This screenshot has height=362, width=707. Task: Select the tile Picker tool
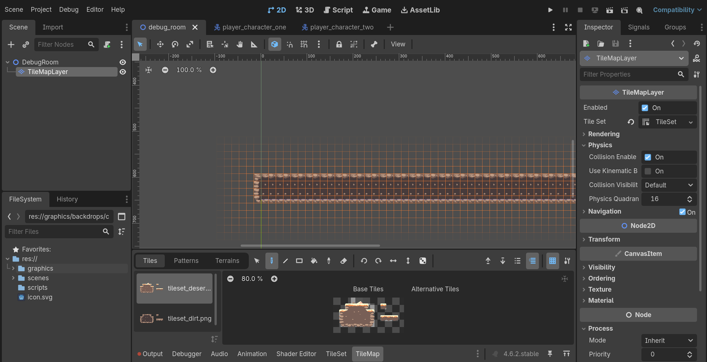329,261
